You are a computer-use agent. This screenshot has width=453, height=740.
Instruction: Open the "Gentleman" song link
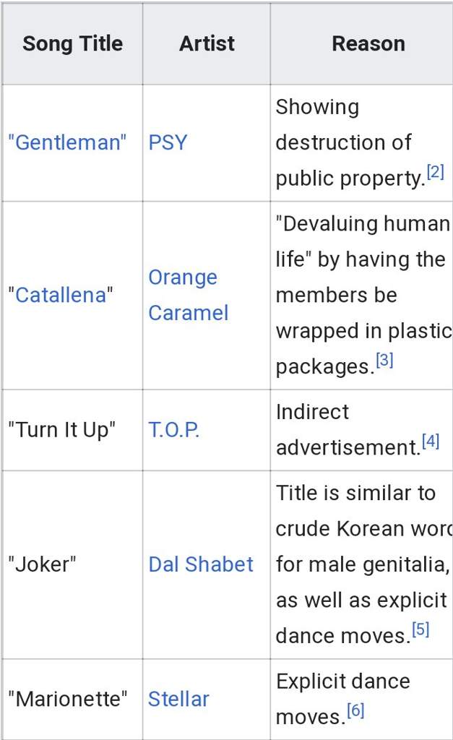(x=67, y=142)
